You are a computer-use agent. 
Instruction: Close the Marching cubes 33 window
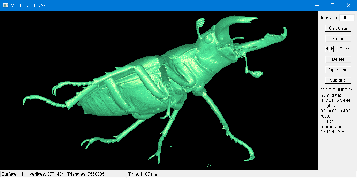pos(349,6)
